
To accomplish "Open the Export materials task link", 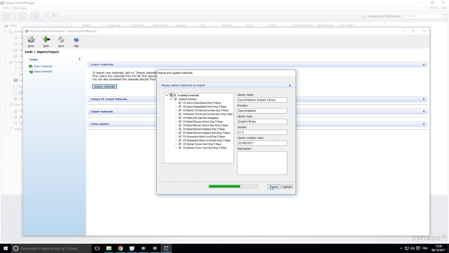I will pyautogui.click(x=43, y=66).
